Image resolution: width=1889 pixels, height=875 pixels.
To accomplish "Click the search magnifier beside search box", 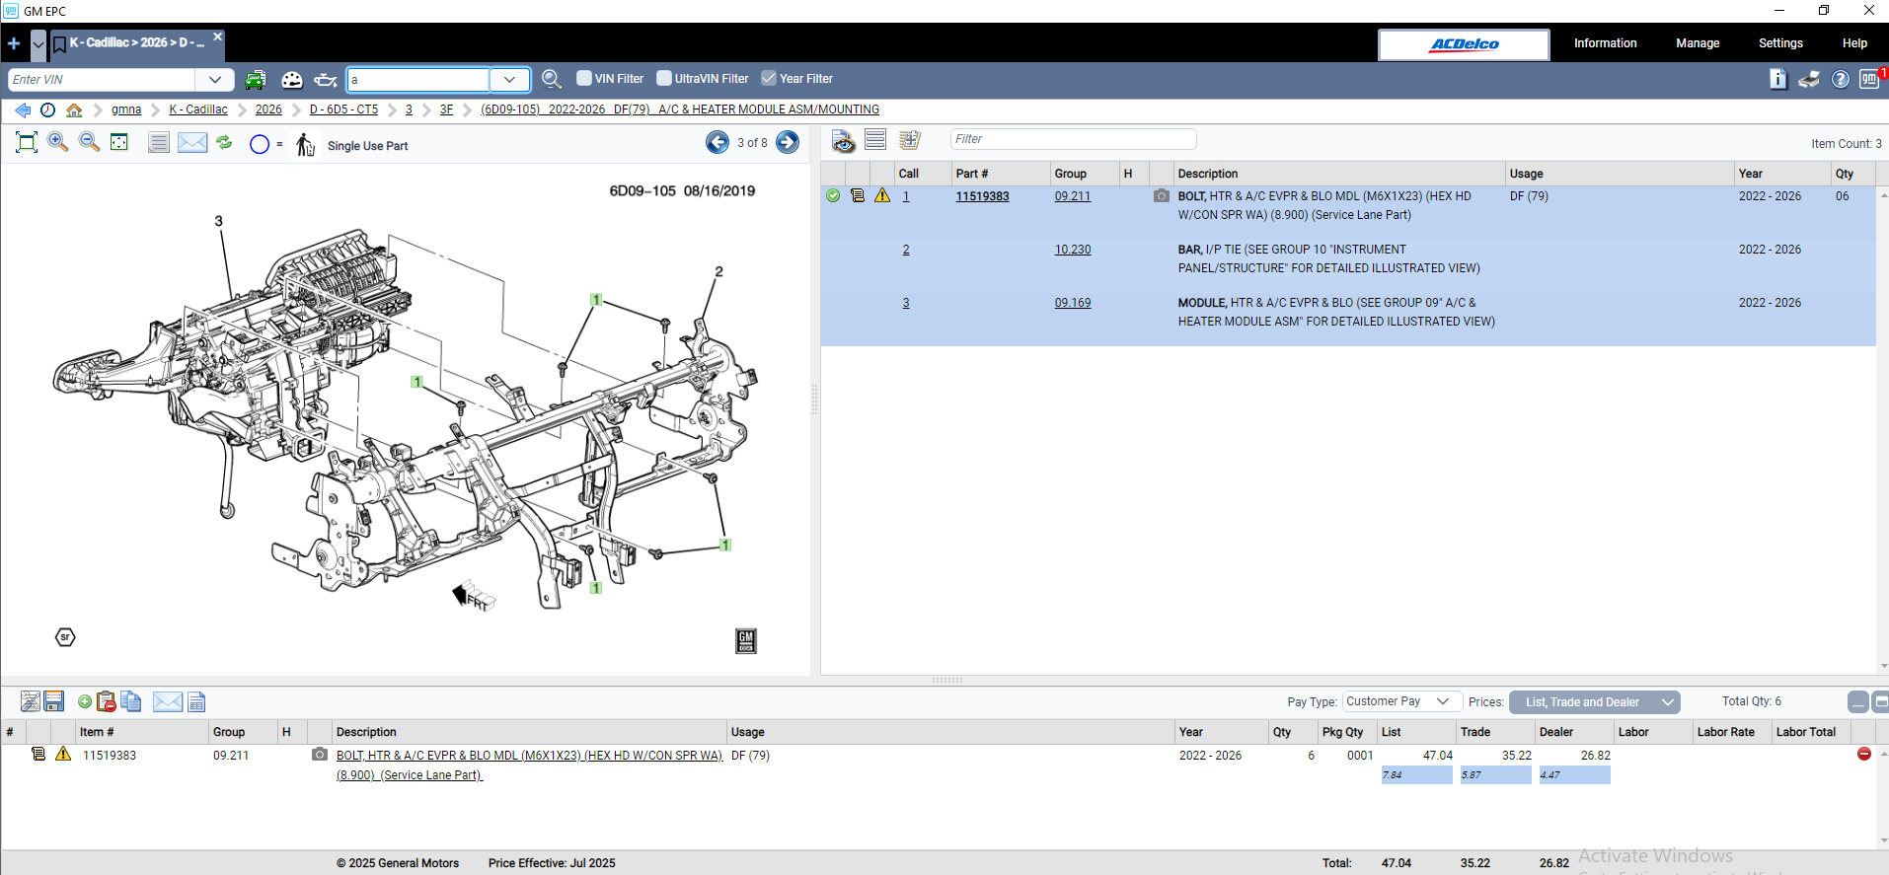I will pos(552,79).
